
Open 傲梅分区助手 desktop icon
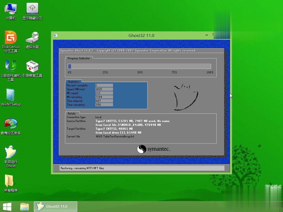[x=11, y=126]
